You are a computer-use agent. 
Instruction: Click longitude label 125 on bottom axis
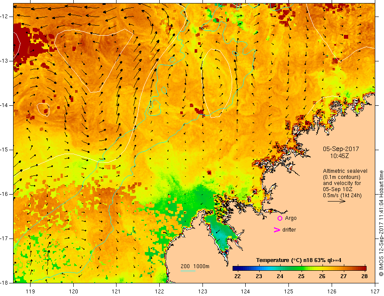[289, 291]
